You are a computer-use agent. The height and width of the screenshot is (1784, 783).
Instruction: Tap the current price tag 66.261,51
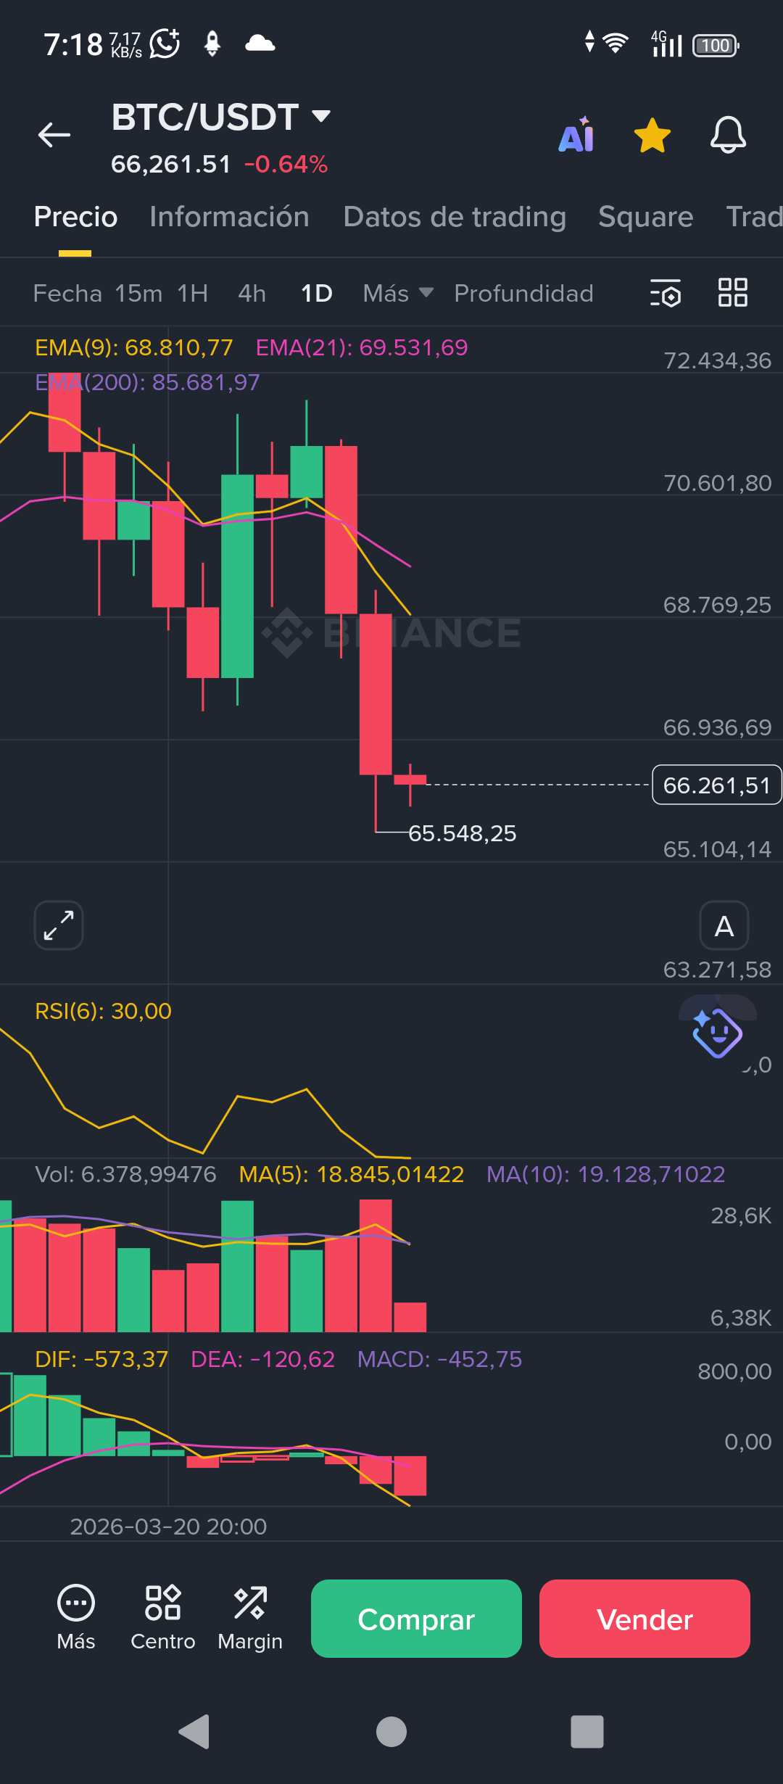tap(716, 785)
